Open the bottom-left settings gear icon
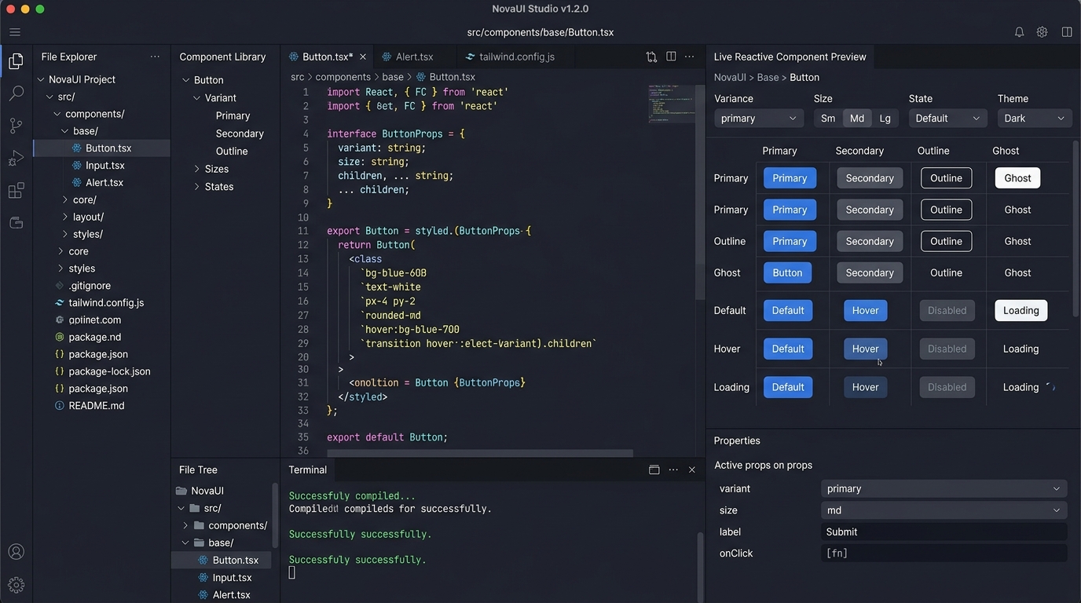Image resolution: width=1081 pixels, height=603 pixels. 16,585
